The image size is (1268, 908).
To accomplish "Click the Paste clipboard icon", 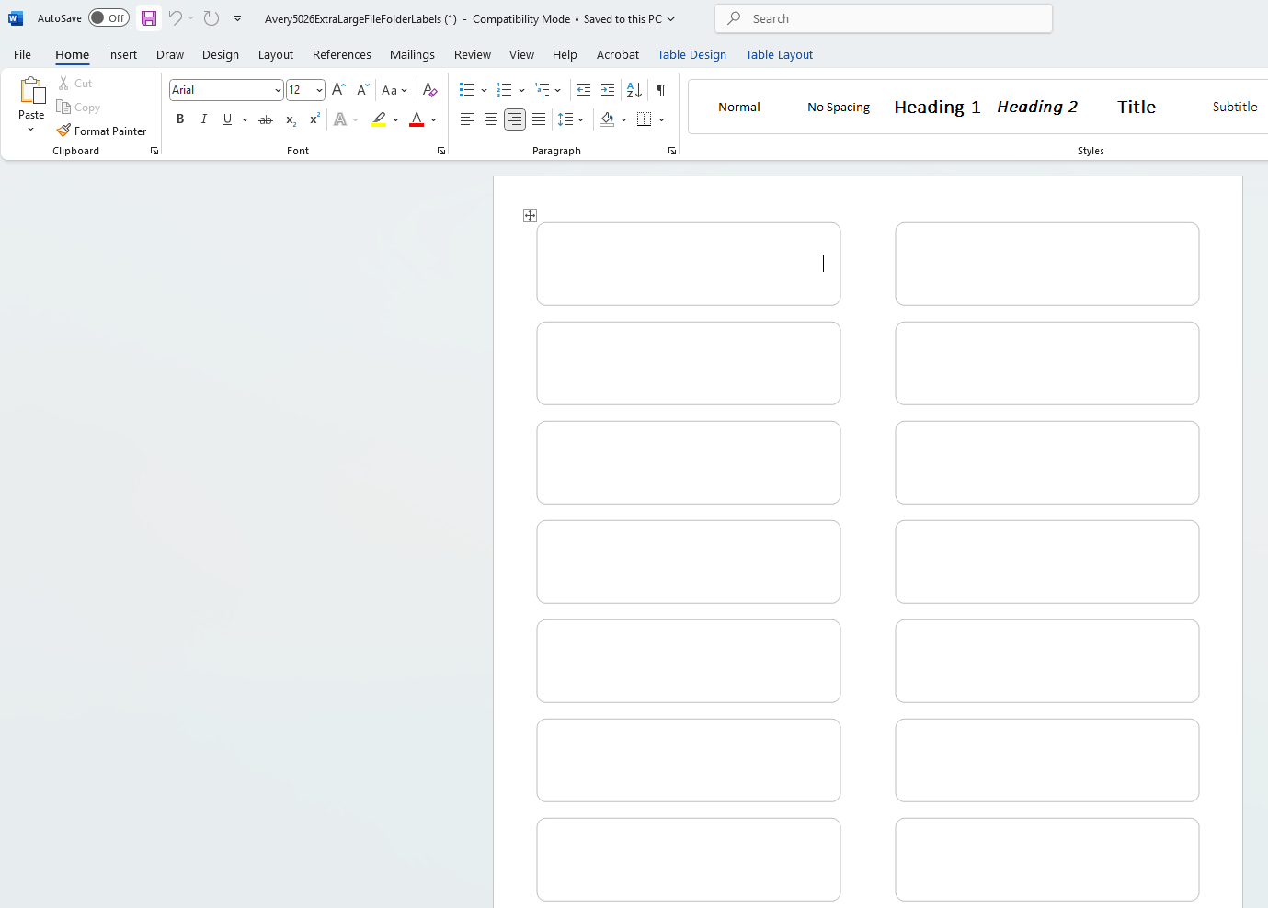I will pyautogui.click(x=31, y=90).
